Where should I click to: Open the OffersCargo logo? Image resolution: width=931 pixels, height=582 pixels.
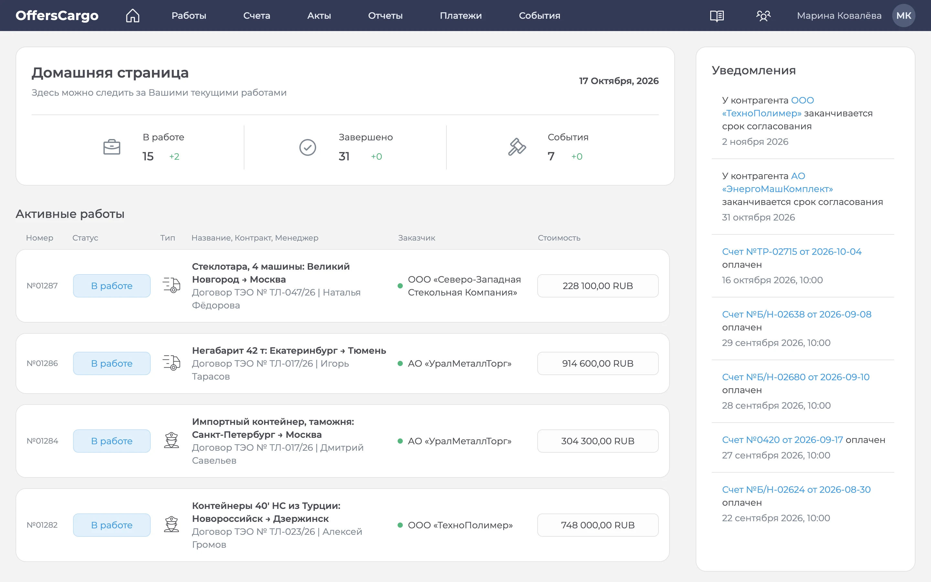point(57,16)
